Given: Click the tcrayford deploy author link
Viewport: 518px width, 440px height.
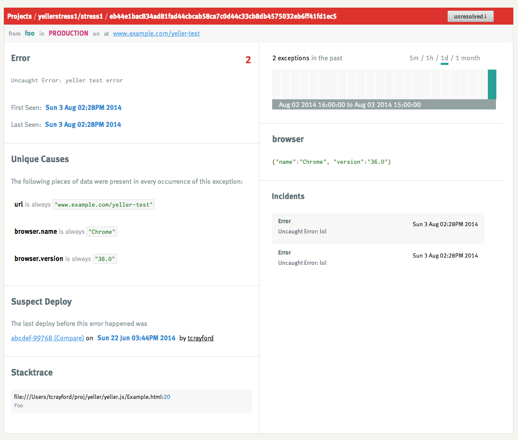Looking at the screenshot, I should 200,338.
